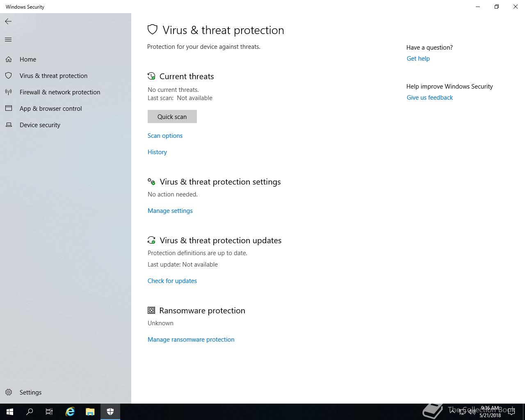Open Firewall & network protection
This screenshot has height=420, width=525.
tap(66, 92)
